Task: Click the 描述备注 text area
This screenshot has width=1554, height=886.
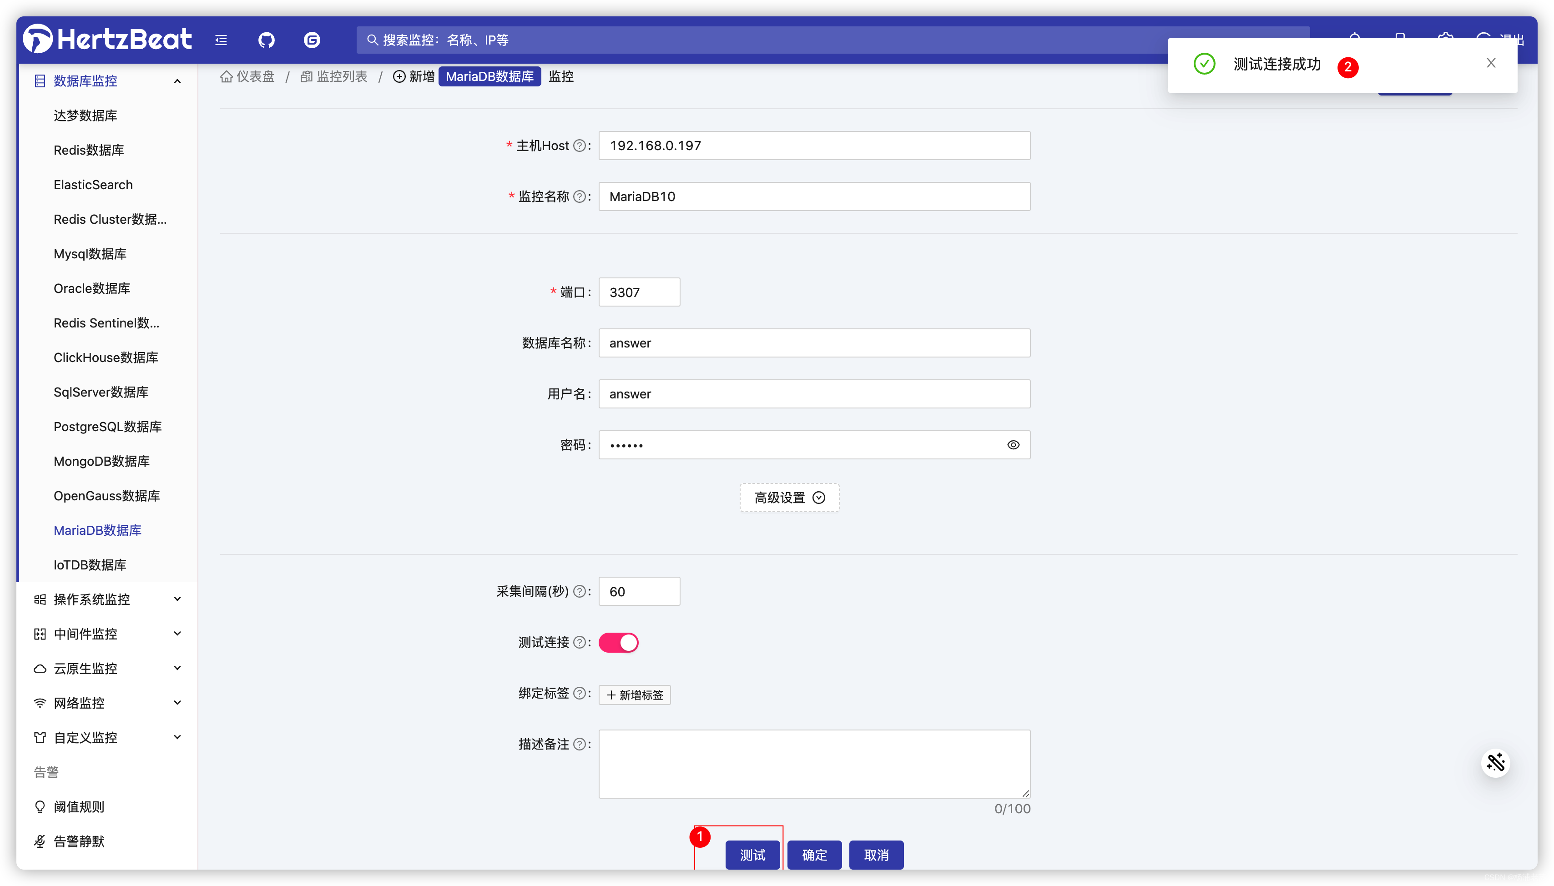Action: click(814, 764)
